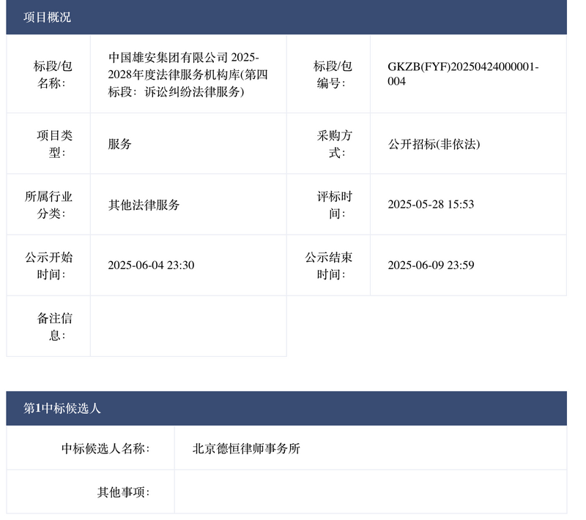
Task: Click the start time 2025-06-04 23:30
Action: pyautogui.click(x=151, y=265)
